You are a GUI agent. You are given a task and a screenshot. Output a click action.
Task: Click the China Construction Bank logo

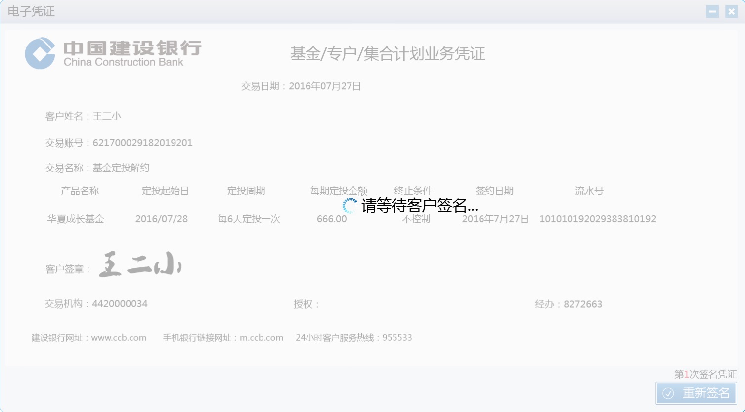(x=113, y=53)
